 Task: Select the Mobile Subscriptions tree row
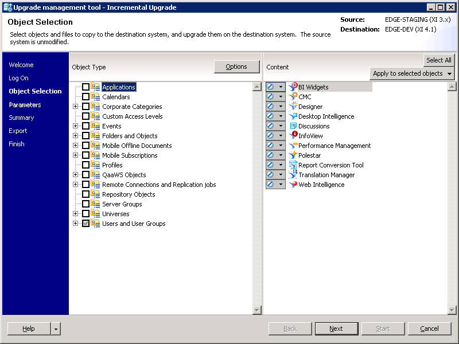point(130,155)
